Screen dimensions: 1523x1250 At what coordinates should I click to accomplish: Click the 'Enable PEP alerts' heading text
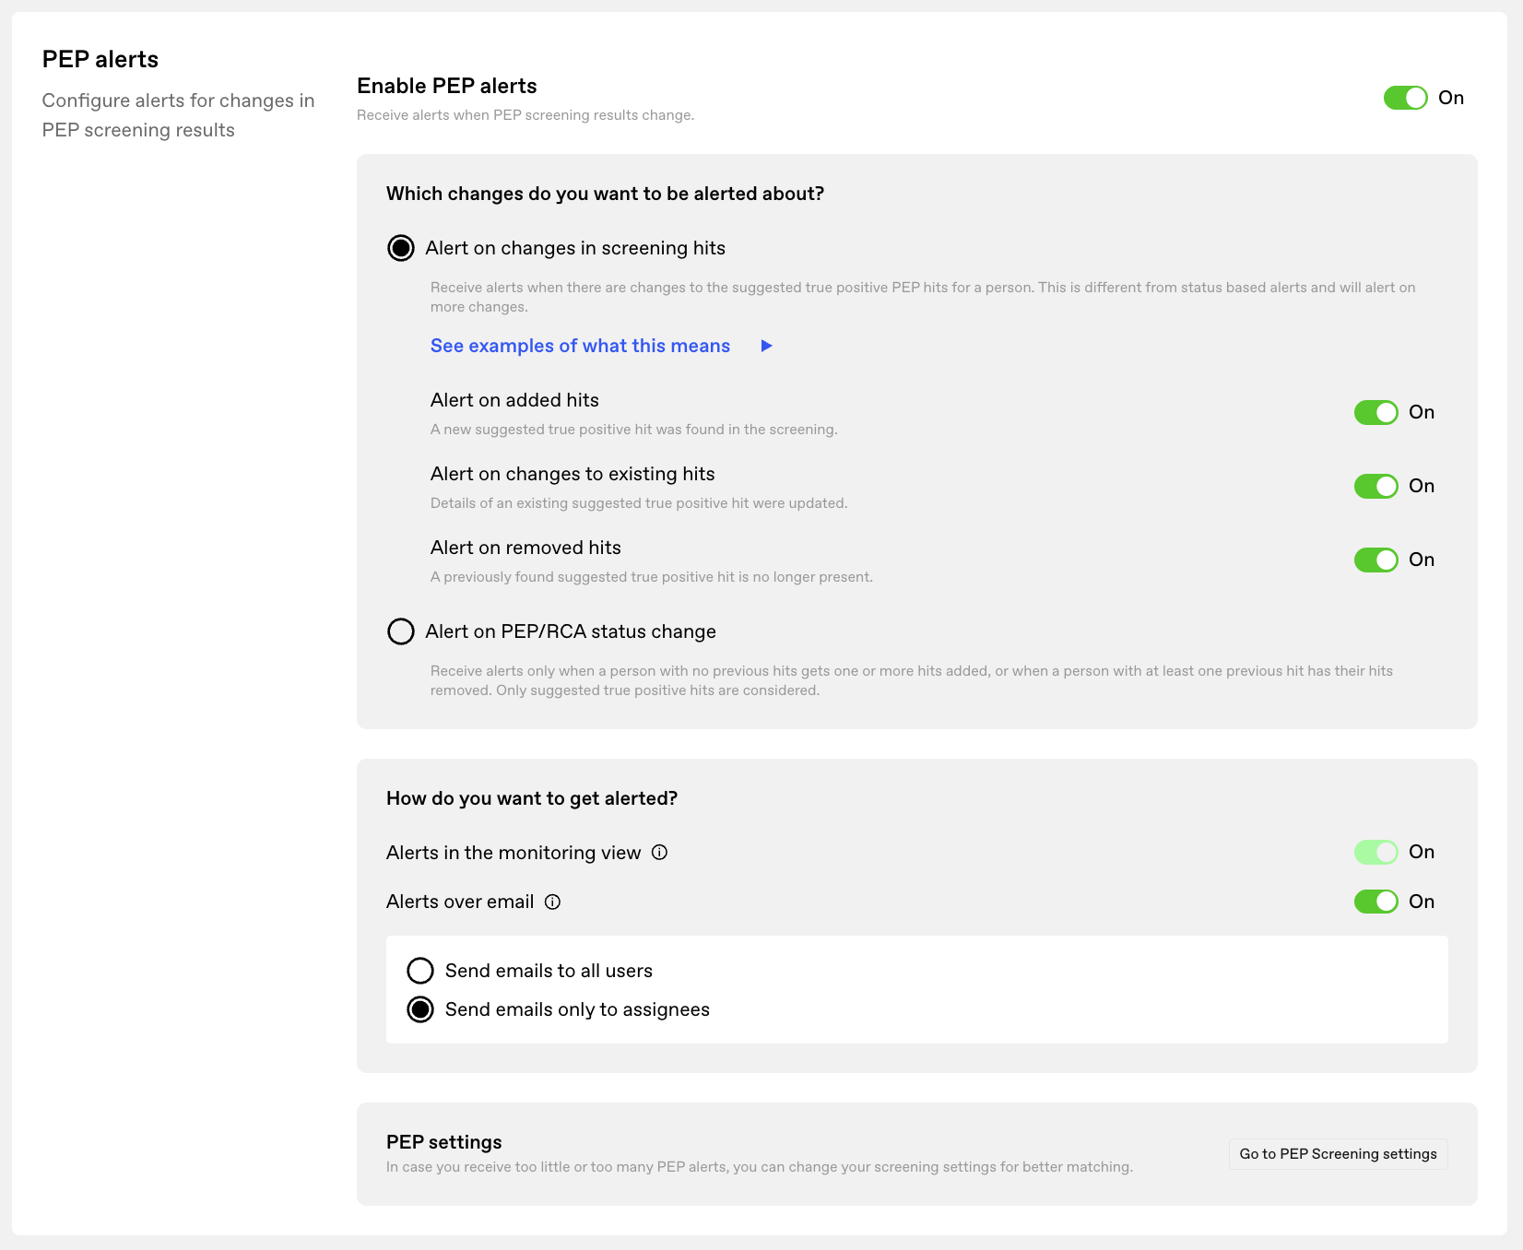(x=447, y=86)
